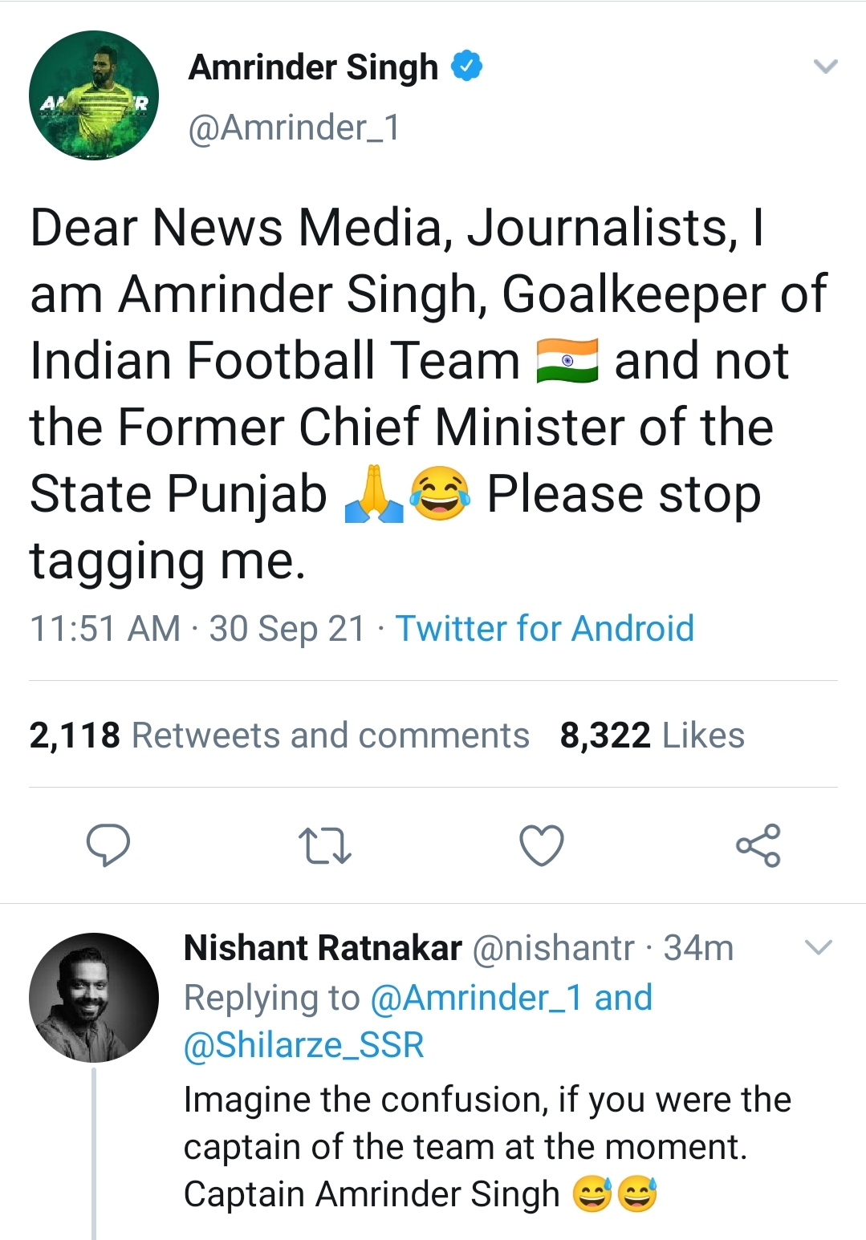Open the Twitter for Android link
866x1240 pixels.
click(544, 628)
